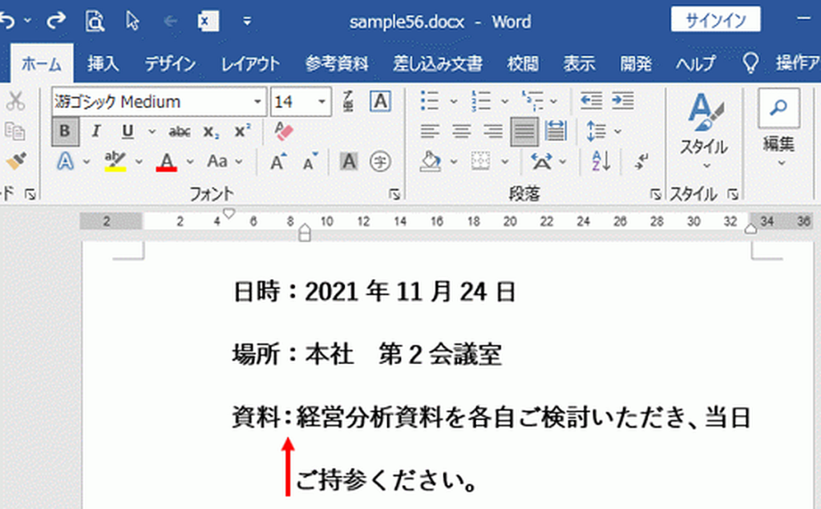Align text right

(x=493, y=131)
